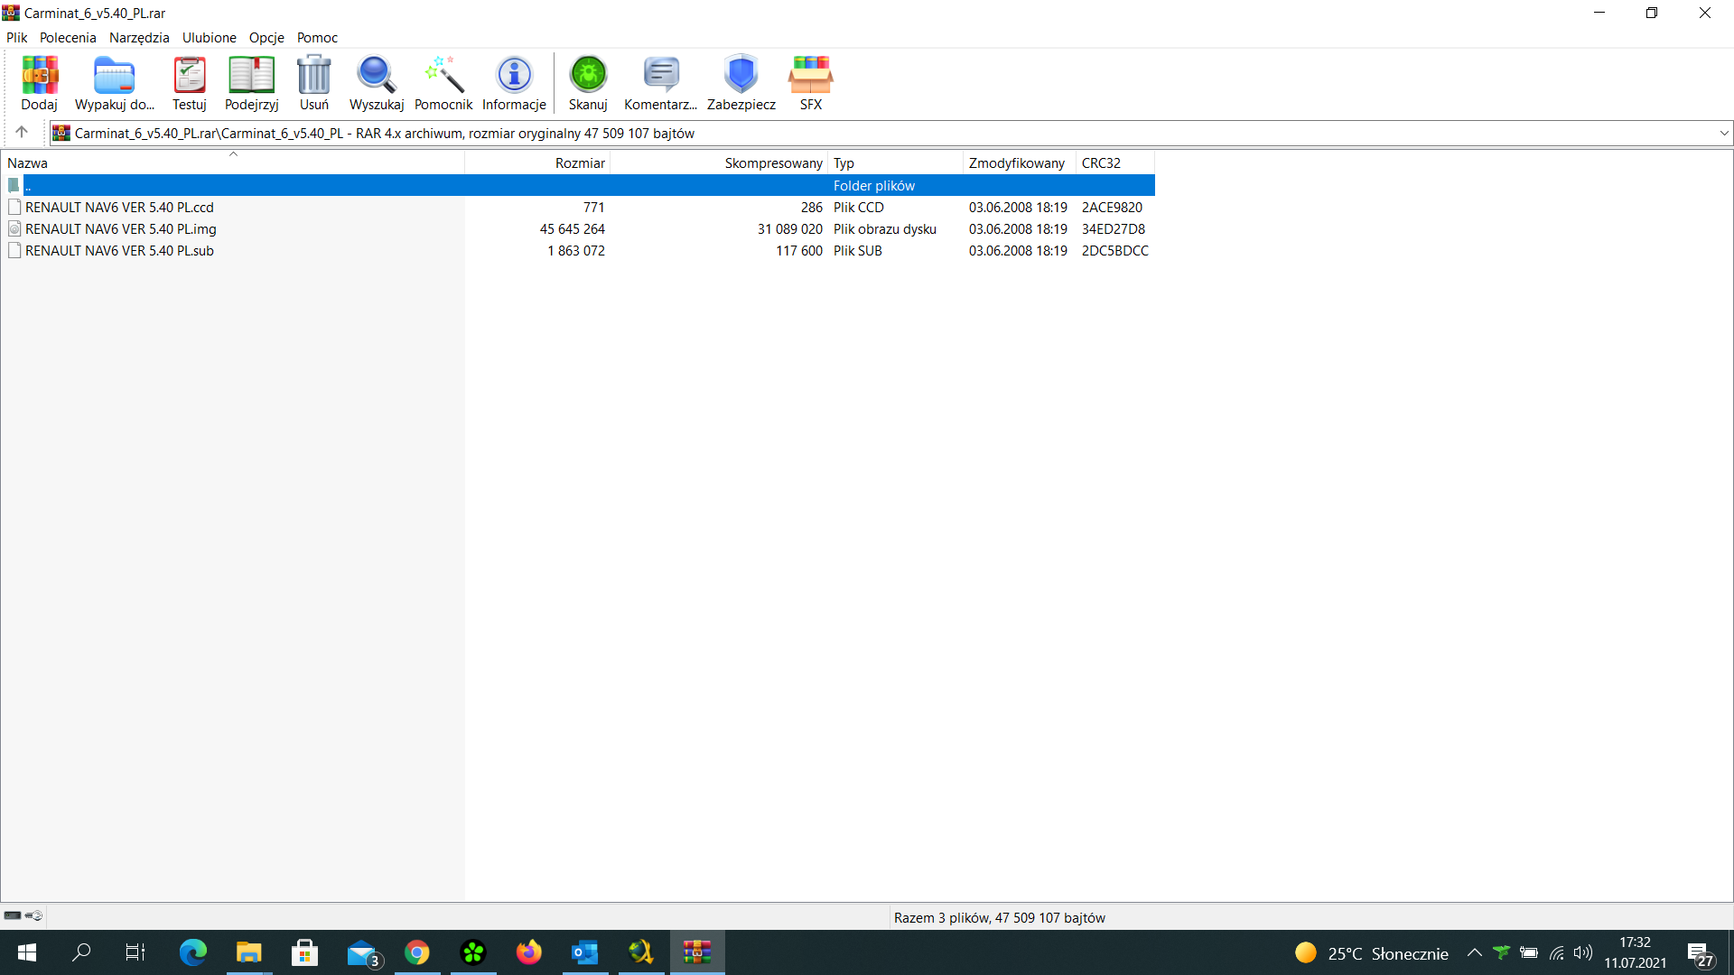Click the CRC32 value 2DC5BDCC

tap(1115, 251)
